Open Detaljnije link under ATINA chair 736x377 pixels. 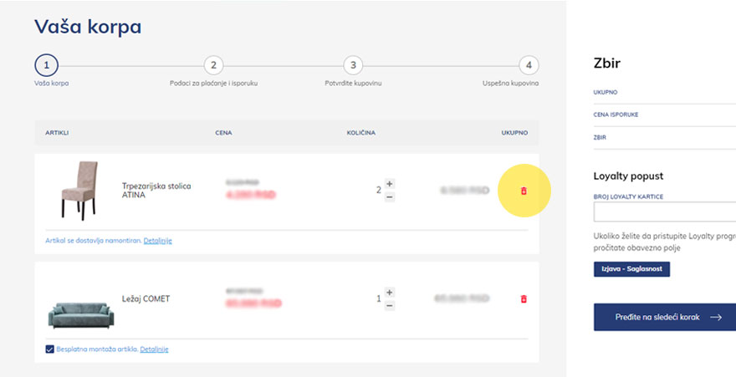[158, 241]
